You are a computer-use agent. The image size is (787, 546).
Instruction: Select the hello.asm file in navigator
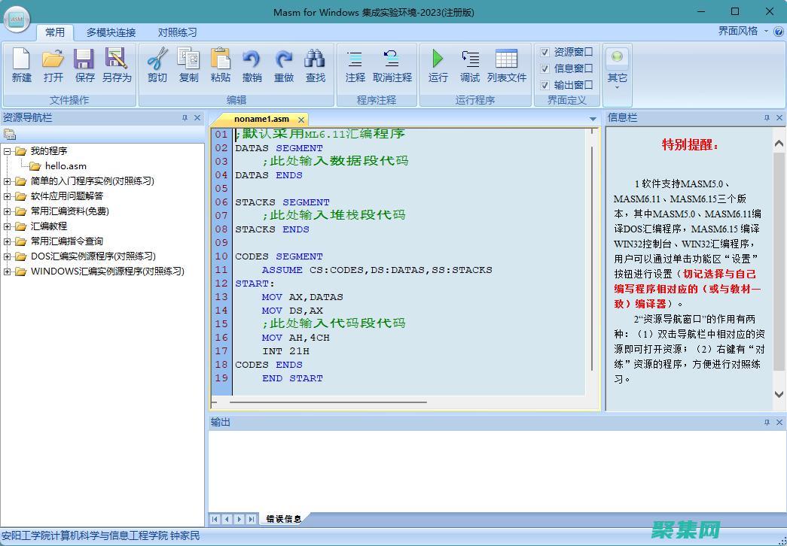[x=65, y=165]
